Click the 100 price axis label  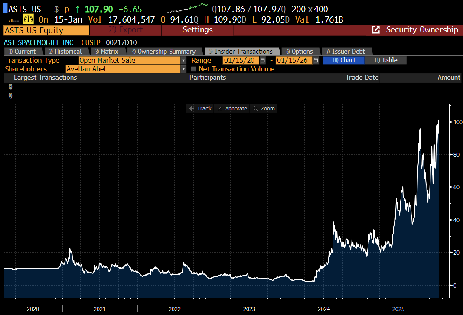click(x=458, y=122)
